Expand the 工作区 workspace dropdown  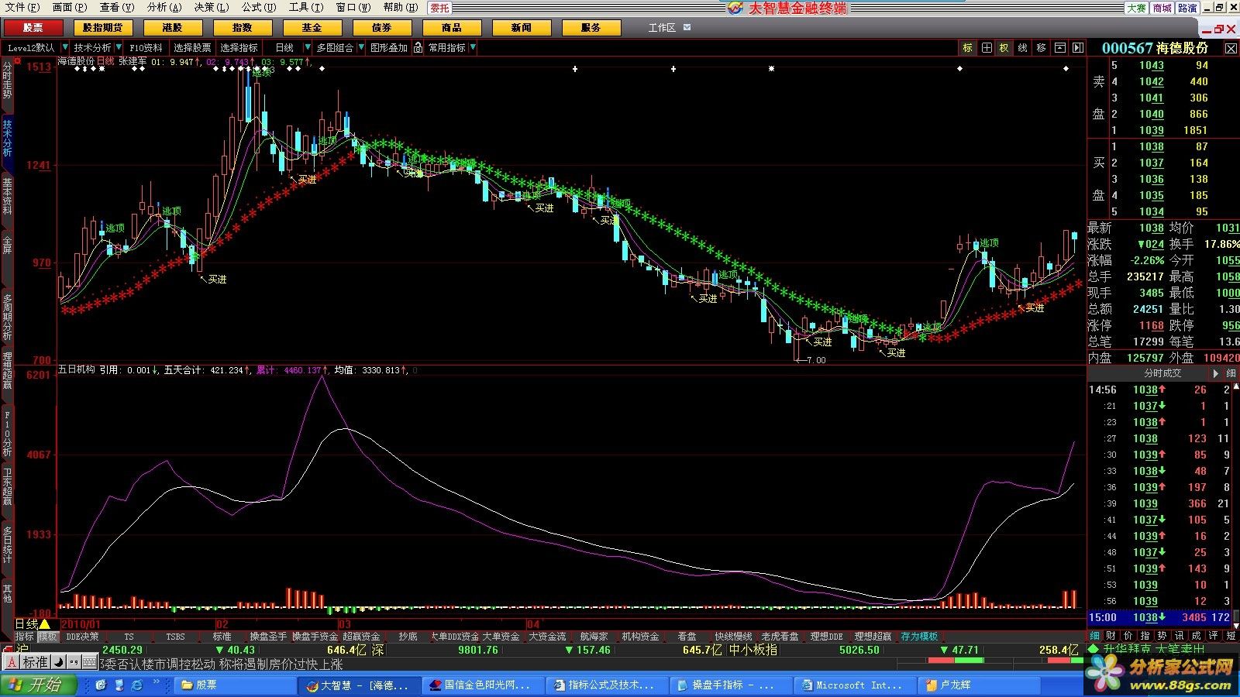click(687, 28)
